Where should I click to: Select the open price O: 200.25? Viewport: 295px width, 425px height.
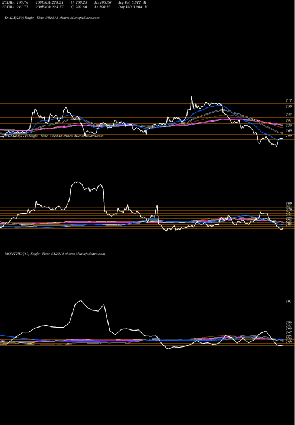click(79, 2)
